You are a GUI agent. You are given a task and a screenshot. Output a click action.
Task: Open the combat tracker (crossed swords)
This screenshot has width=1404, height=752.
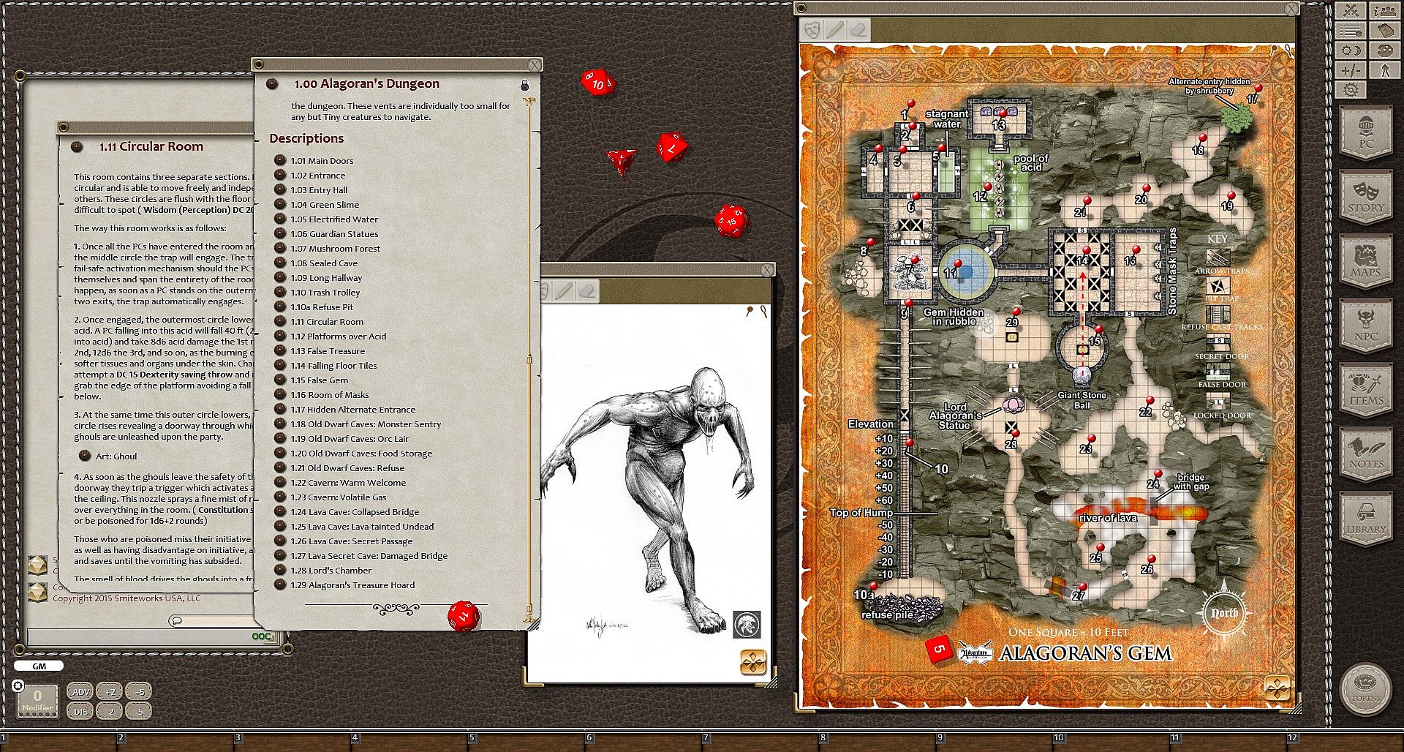1351,11
